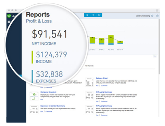Click the Balance Sheet thumbnail
Viewport: 165px width, 126px height.
89,82
